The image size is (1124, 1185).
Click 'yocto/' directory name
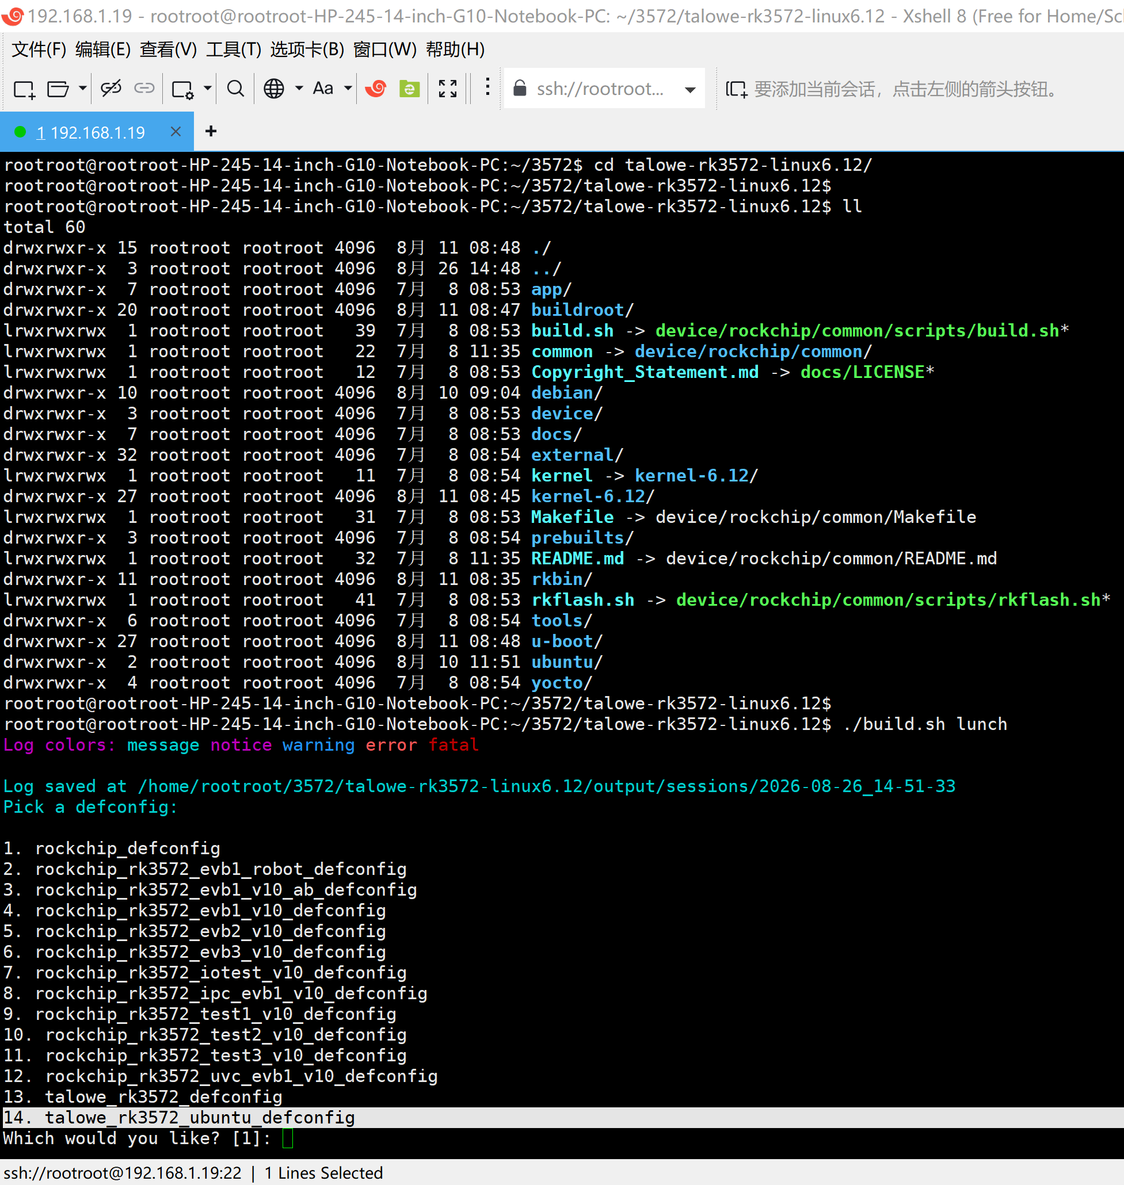click(x=562, y=683)
